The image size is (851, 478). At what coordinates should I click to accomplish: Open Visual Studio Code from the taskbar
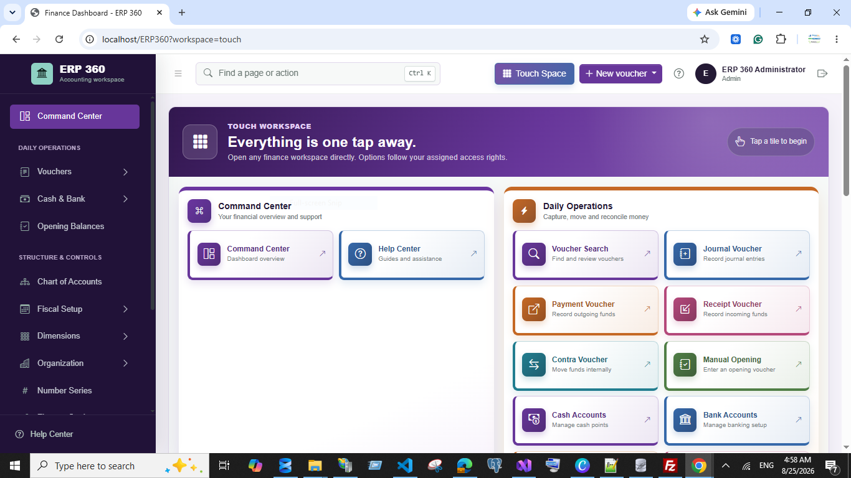[x=405, y=466]
